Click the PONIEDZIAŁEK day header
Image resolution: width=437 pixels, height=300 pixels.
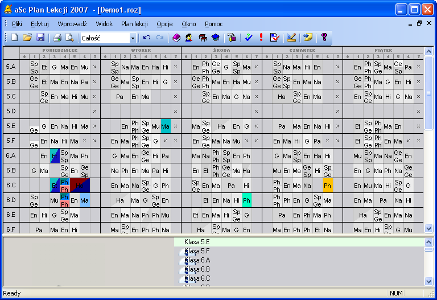(x=60, y=51)
